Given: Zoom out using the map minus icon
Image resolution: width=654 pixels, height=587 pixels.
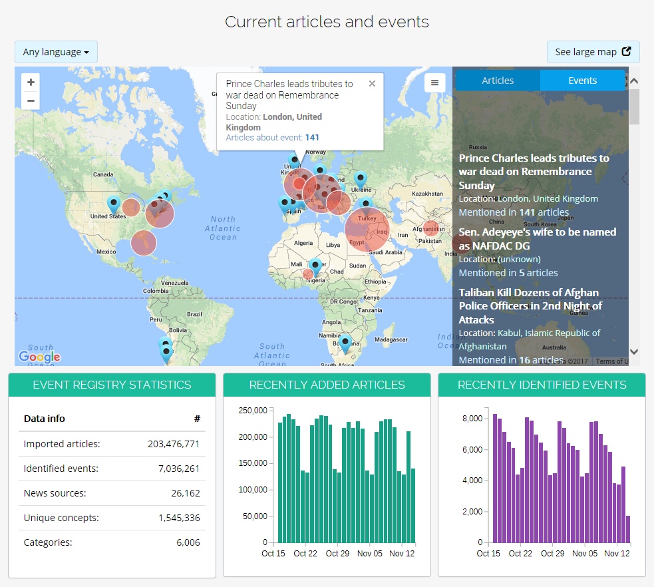Looking at the screenshot, I should pos(30,100).
